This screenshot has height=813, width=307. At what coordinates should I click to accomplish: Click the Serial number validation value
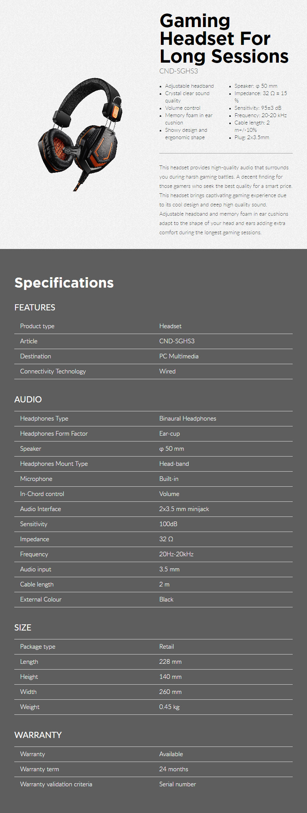click(177, 784)
